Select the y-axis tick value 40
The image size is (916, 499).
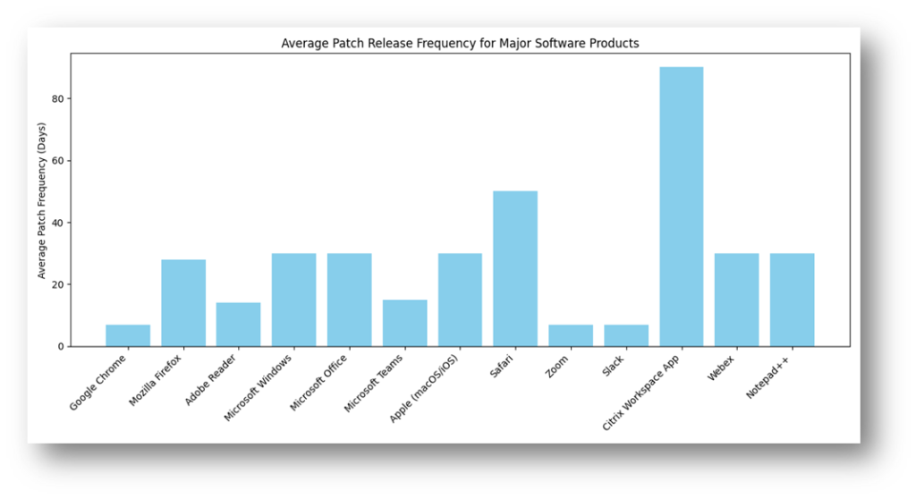click(57, 223)
